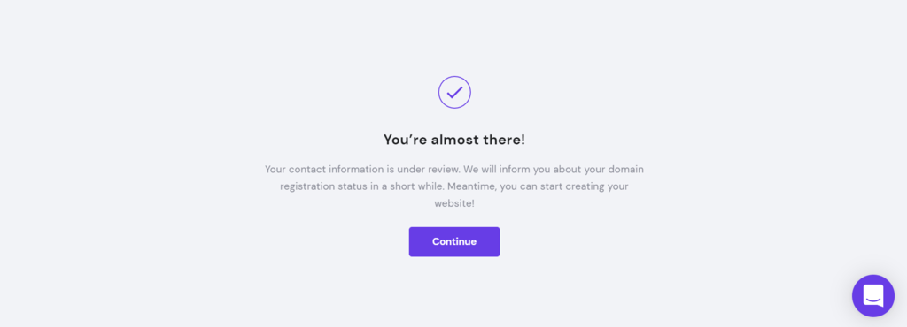
Task: Click the word "Meantime" in the paragraph
Action: [469, 186]
